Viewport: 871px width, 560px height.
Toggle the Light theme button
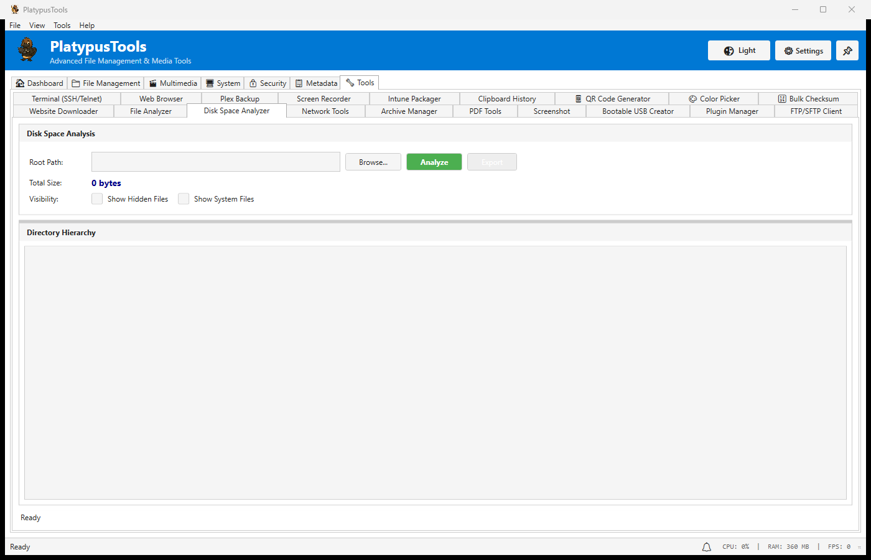click(738, 50)
